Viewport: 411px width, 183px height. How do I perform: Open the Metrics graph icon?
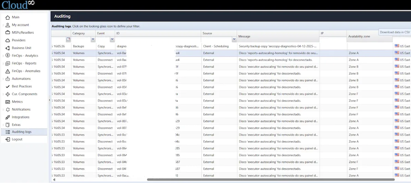tap(8, 102)
